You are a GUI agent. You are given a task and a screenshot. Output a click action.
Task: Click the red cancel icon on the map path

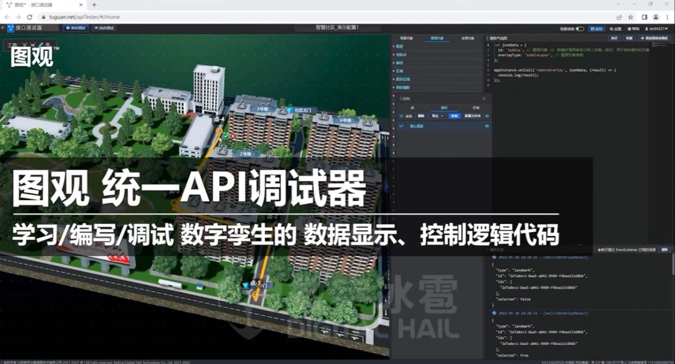tap(233, 135)
